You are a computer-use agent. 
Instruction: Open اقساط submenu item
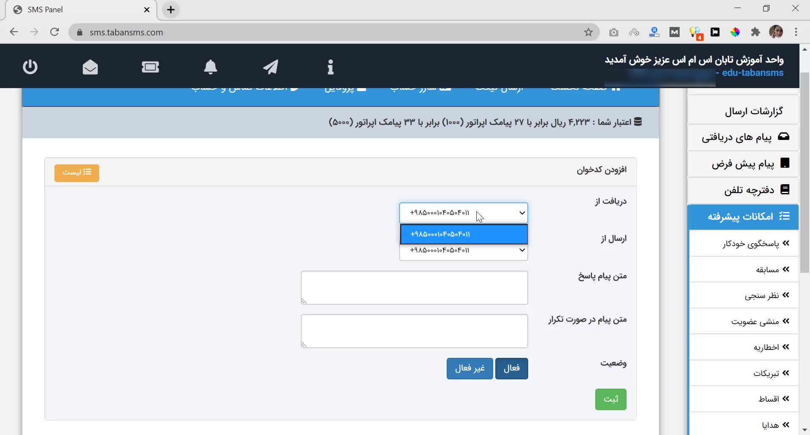coord(744,399)
